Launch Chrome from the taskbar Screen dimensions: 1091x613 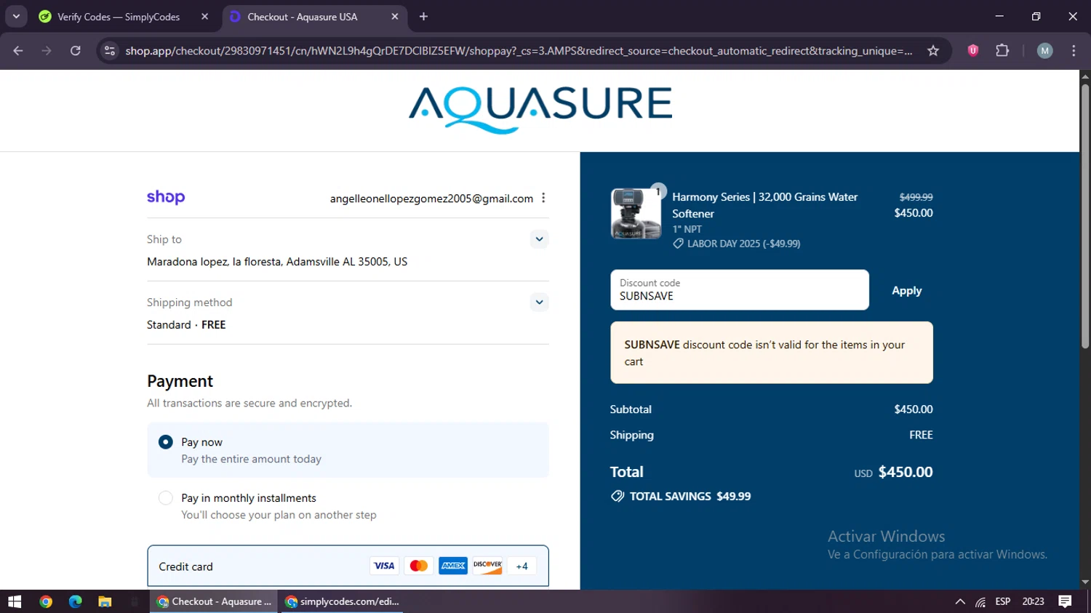[46, 601]
